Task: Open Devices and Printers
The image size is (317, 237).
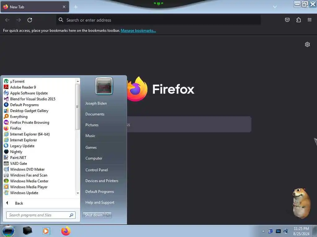Action: pos(102,181)
